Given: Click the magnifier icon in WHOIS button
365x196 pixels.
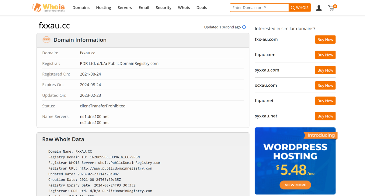Looking at the screenshot, I should [293, 7].
